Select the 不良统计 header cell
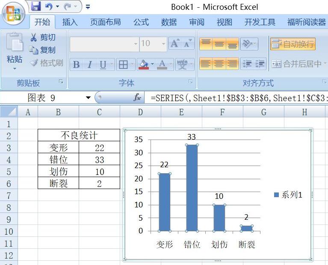This screenshot has width=328, height=265. click(79, 135)
